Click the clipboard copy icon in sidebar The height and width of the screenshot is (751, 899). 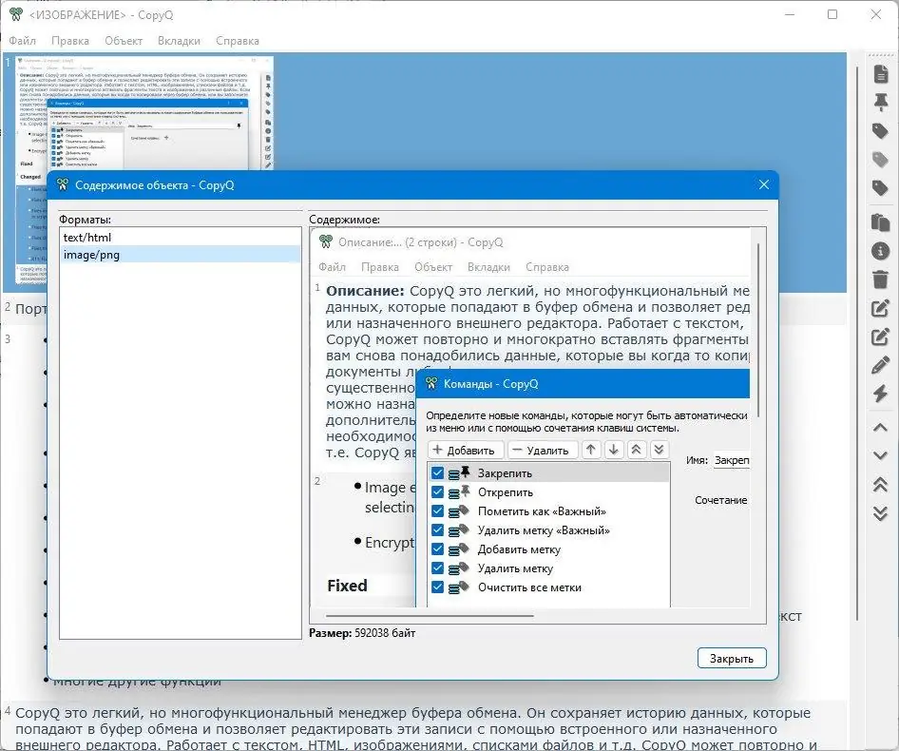point(881,222)
